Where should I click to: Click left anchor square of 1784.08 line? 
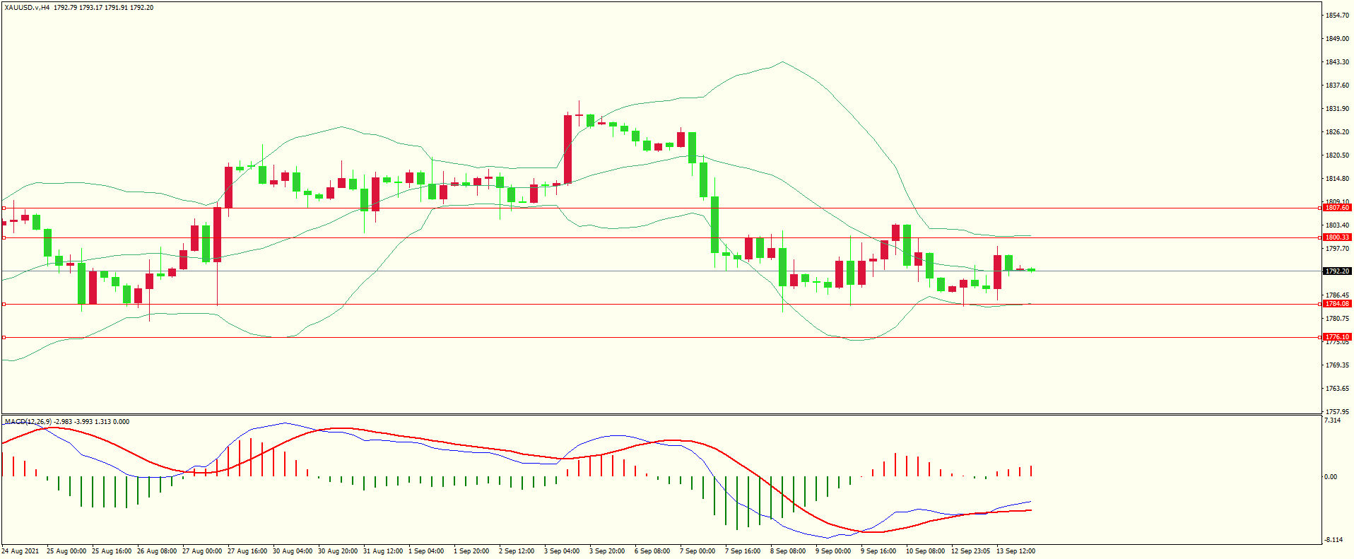tap(4, 304)
